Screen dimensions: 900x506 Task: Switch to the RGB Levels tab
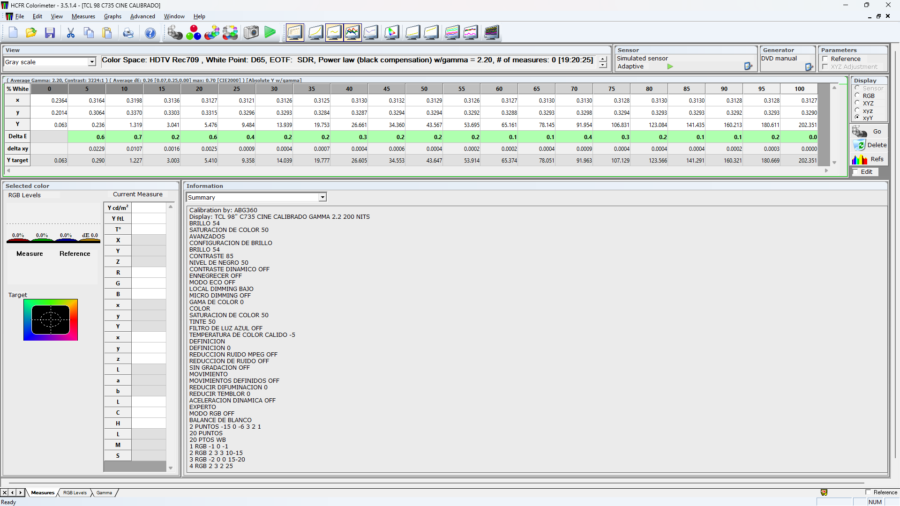tap(75, 492)
